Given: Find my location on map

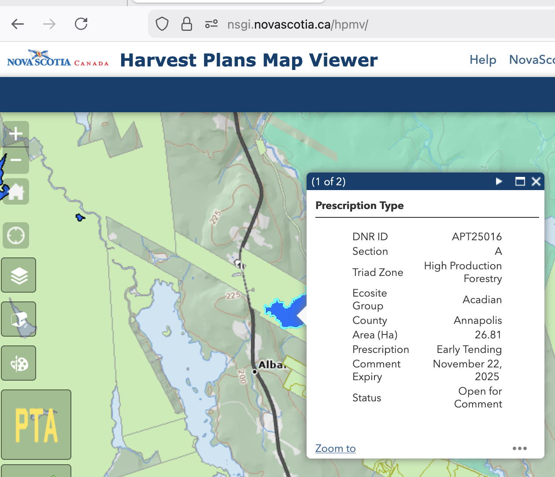Looking at the screenshot, I should point(16,235).
